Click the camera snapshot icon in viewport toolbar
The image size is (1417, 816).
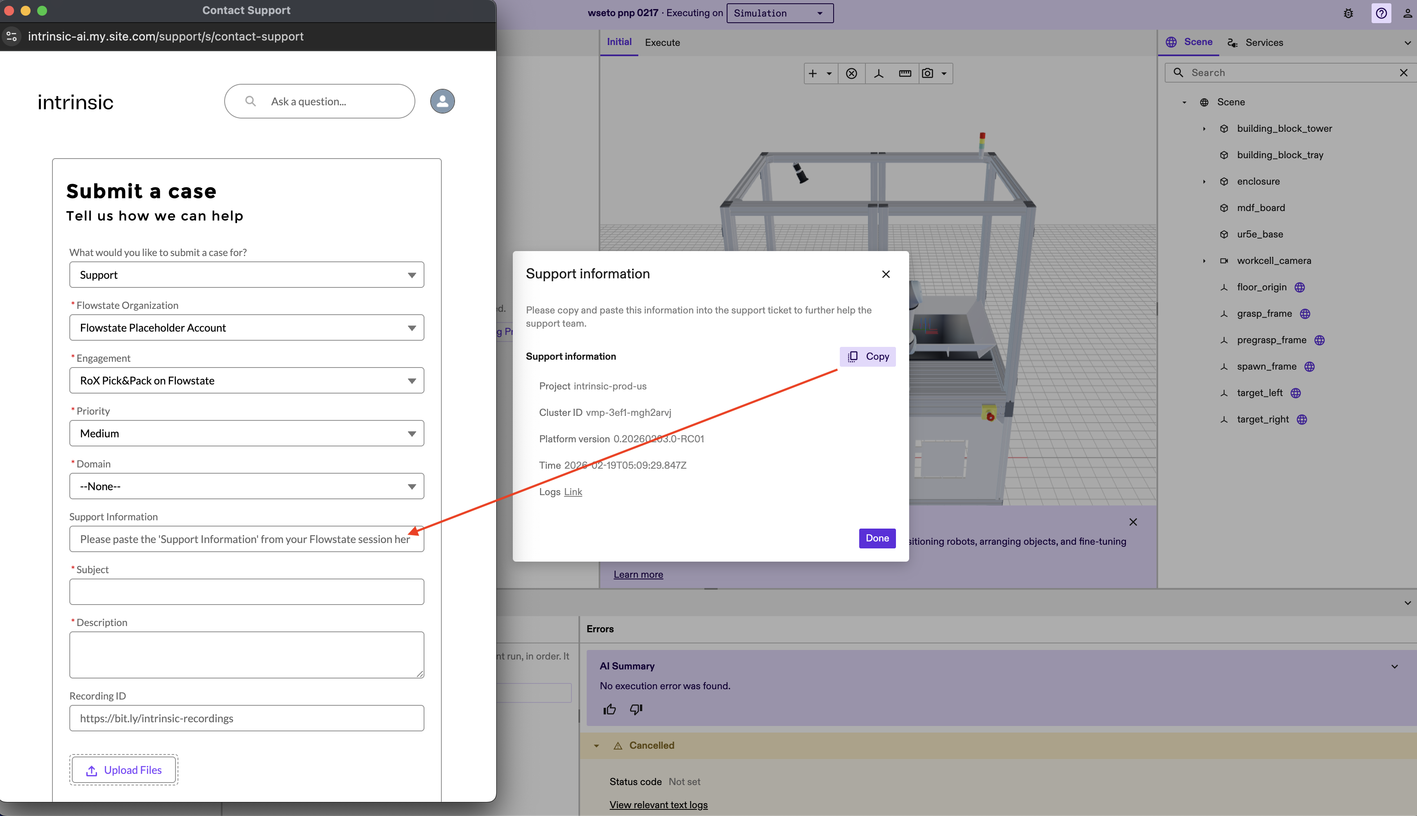coord(928,74)
